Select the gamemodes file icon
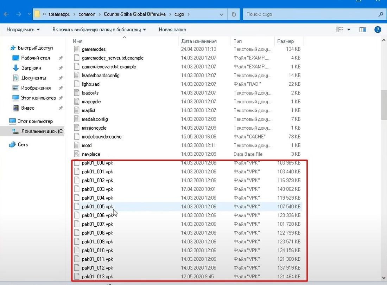The height and width of the screenshot is (285, 387). click(77, 49)
